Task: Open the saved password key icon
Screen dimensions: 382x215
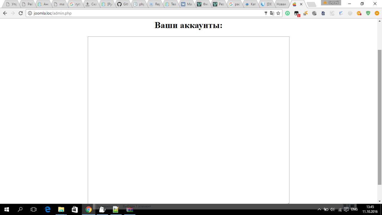Action: click(x=266, y=13)
